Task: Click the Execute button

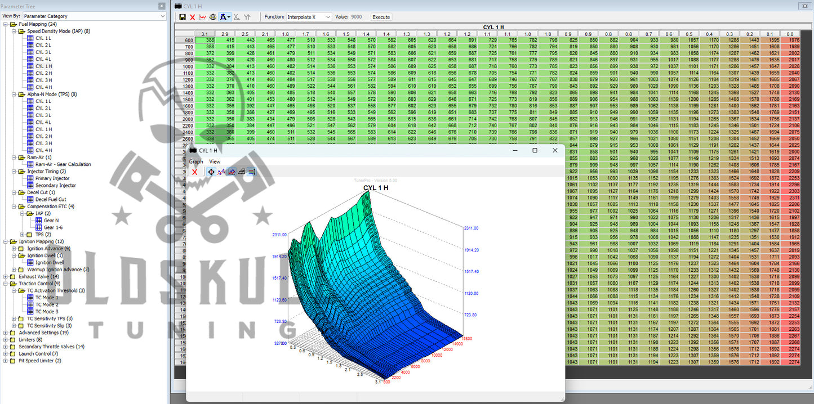Action: (381, 17)
